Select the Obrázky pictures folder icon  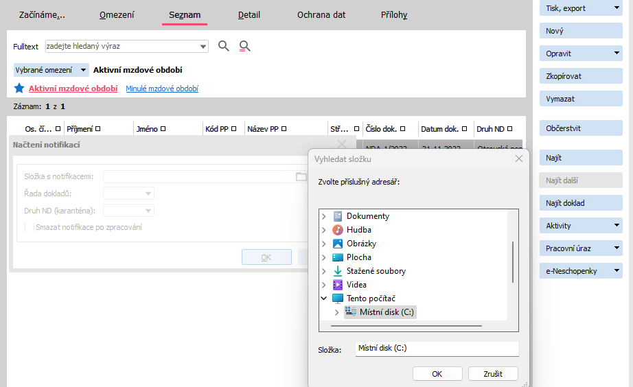(338, 244)
